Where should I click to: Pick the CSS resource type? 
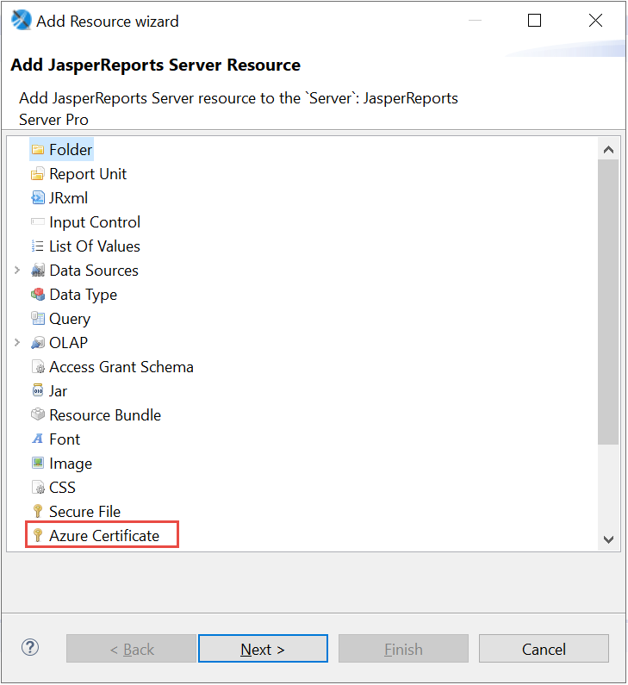(62, 487)
